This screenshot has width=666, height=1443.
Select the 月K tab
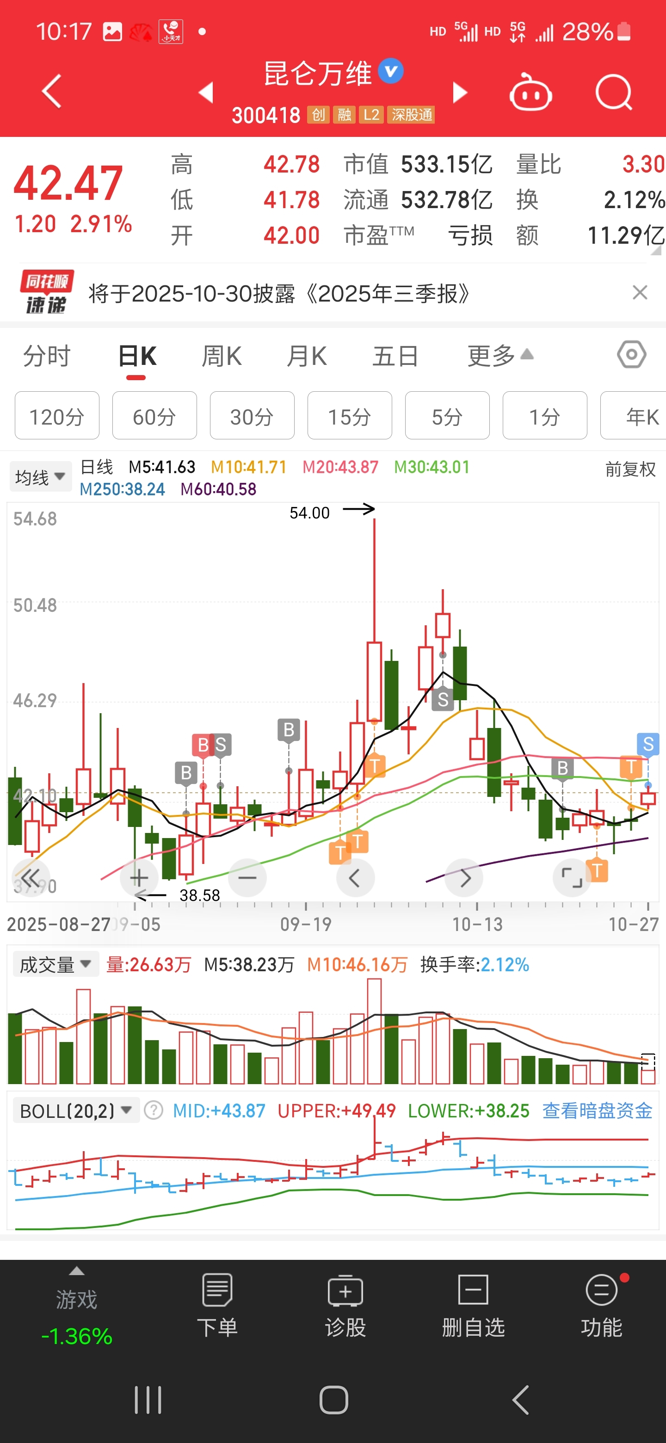[306, 356]
